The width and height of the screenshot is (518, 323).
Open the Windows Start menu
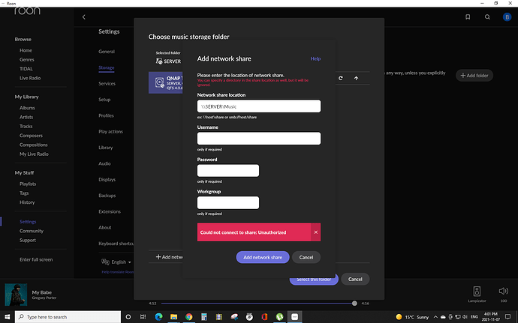[7, 317]
